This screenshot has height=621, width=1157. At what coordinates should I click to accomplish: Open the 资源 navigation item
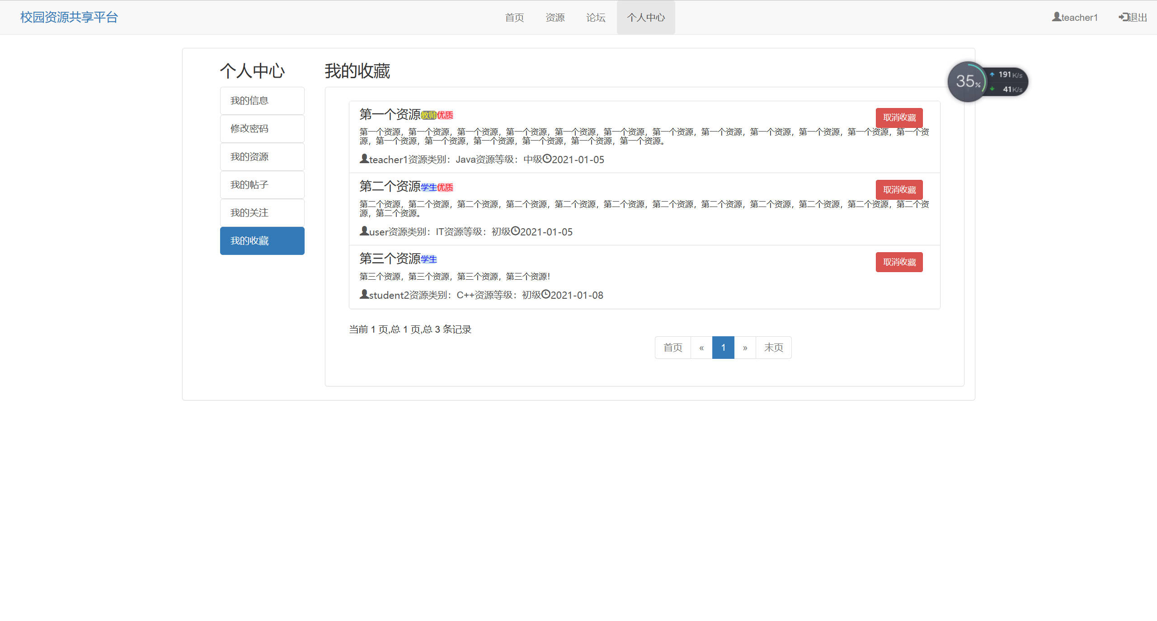555,17
